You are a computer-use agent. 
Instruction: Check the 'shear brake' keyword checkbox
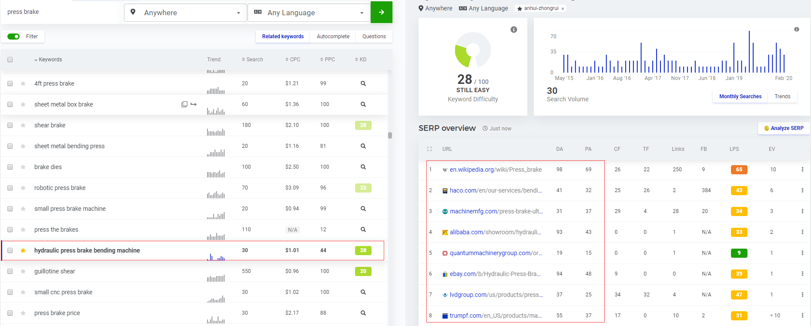point(10,125)
